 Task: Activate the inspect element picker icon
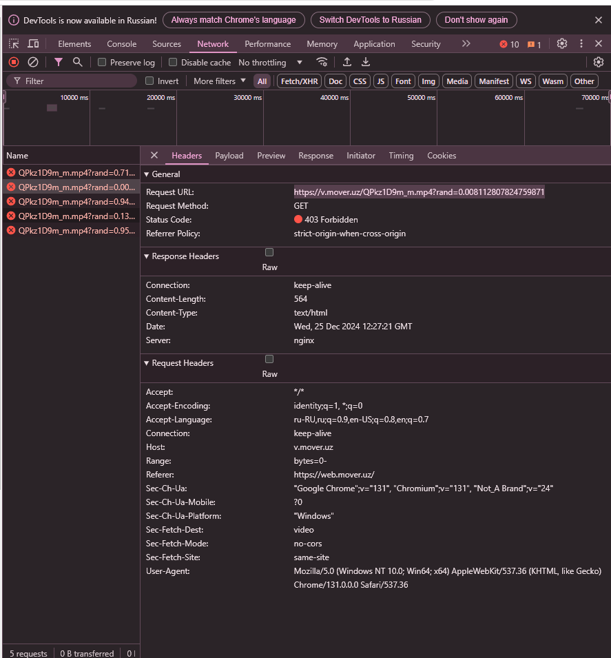click(x=14, y=43)
